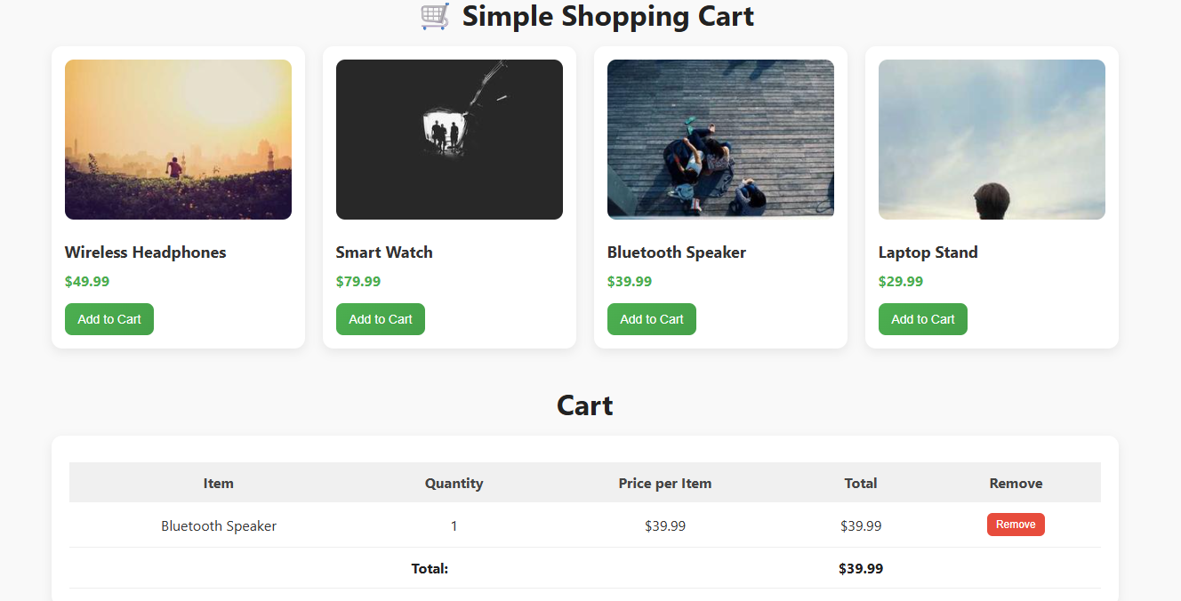Click the Price per Item column header
The height and width of the screenshot is (601, 1181).
pyautogui.click(x=665, y=484)
